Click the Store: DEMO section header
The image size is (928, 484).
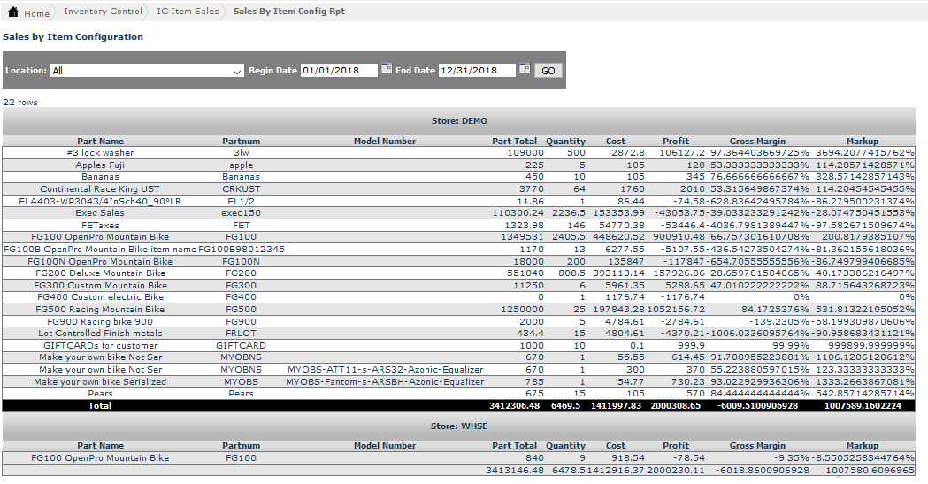pyautogui.click(x=458, y=121)
